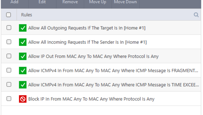Click the Edit toolbar button
203x115 pixels.
click(42, 2)
